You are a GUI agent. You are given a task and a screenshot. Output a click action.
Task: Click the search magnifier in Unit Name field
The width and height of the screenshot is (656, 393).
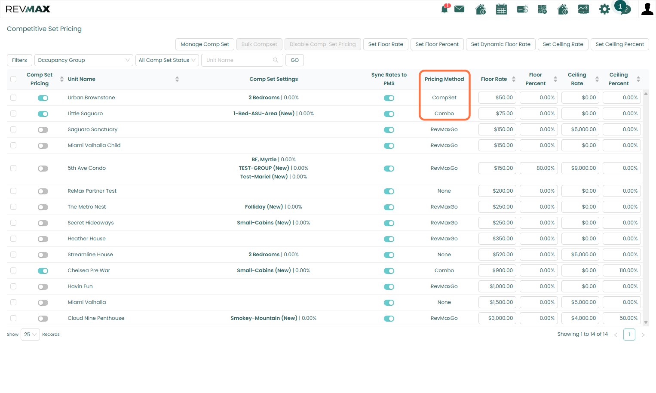pos(276,60)
